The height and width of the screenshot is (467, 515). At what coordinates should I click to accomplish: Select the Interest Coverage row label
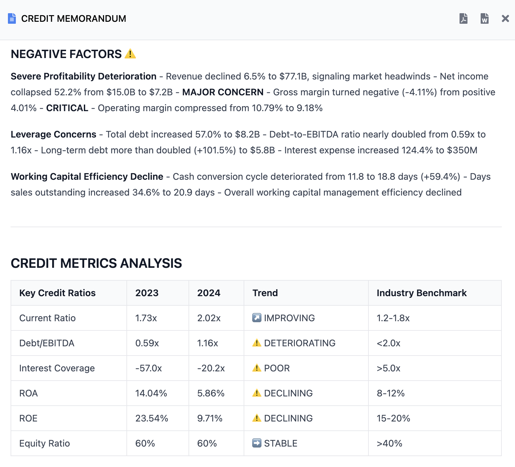[x=57, y=368]
